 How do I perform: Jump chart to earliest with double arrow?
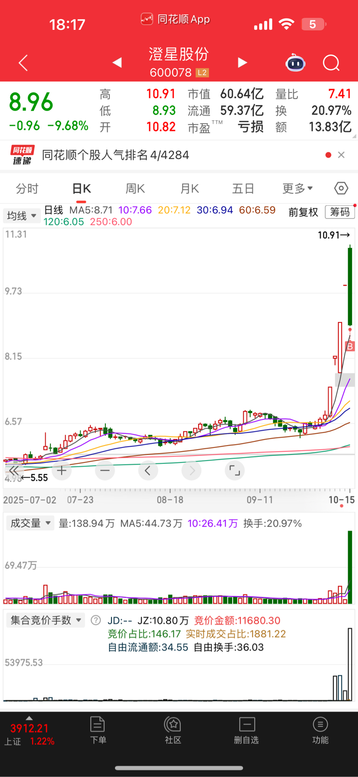point(14,470)
